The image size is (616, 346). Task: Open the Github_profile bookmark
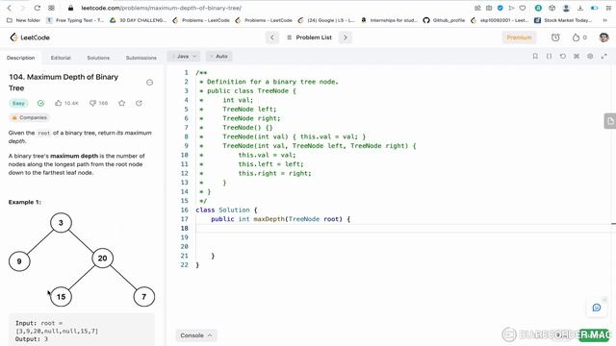(x=445, y=20)
